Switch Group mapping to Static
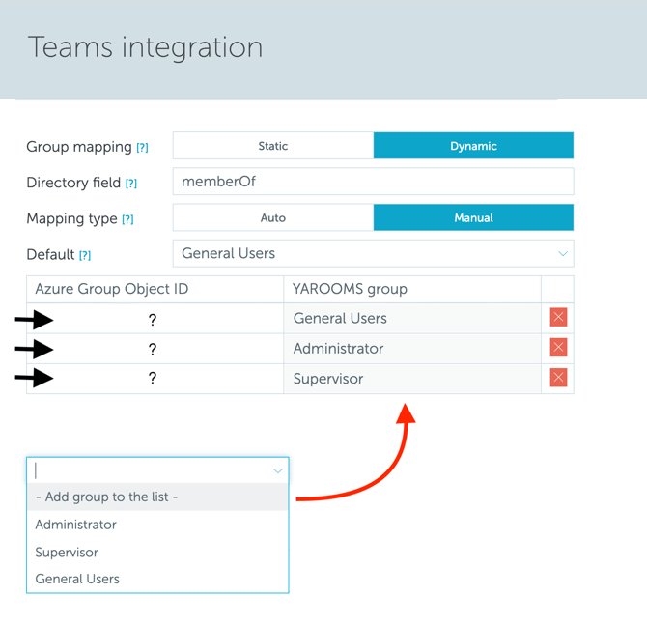Screen dimensions: 647x625 (273, 146)
